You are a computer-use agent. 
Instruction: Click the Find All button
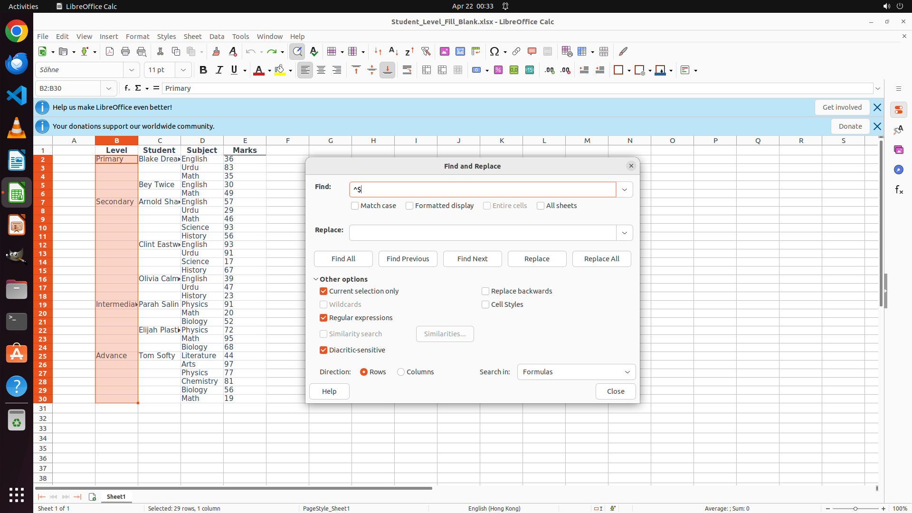point(343,259)
